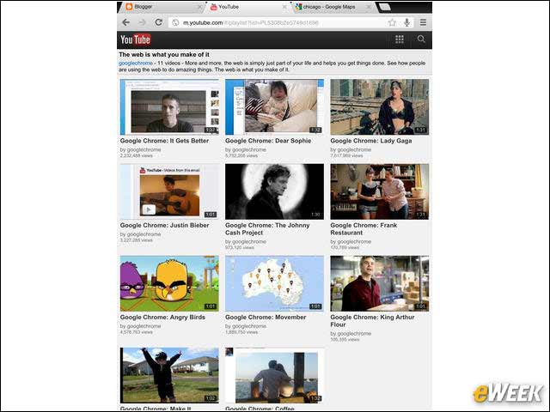
Task: Open a new tab button
Action: [384, 7]
